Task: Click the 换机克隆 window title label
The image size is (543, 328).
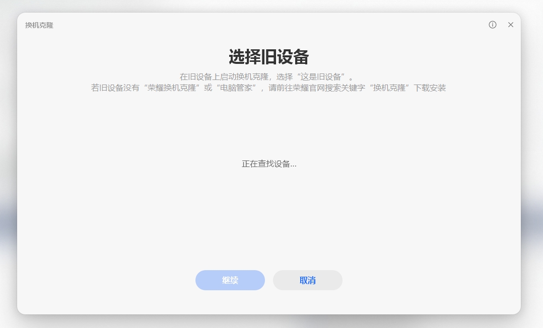Action: (39, 25)
